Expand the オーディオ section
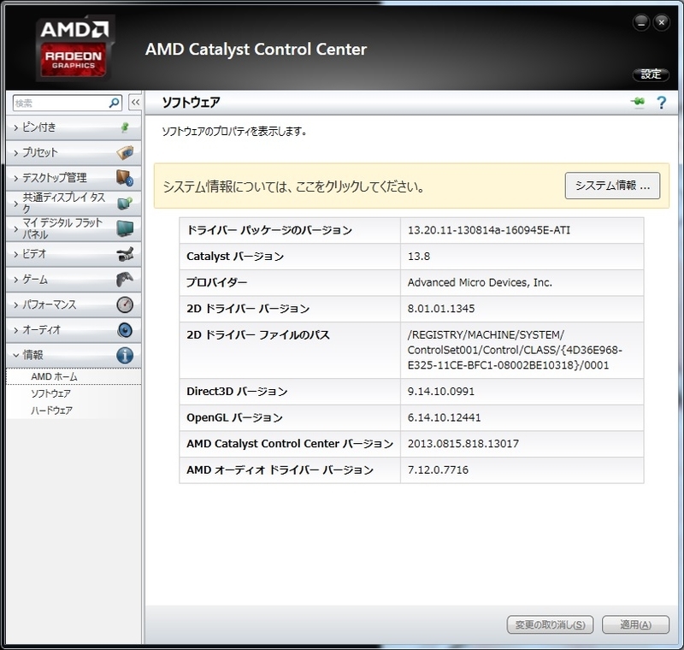684x650 pixels. tap(74, 330)
